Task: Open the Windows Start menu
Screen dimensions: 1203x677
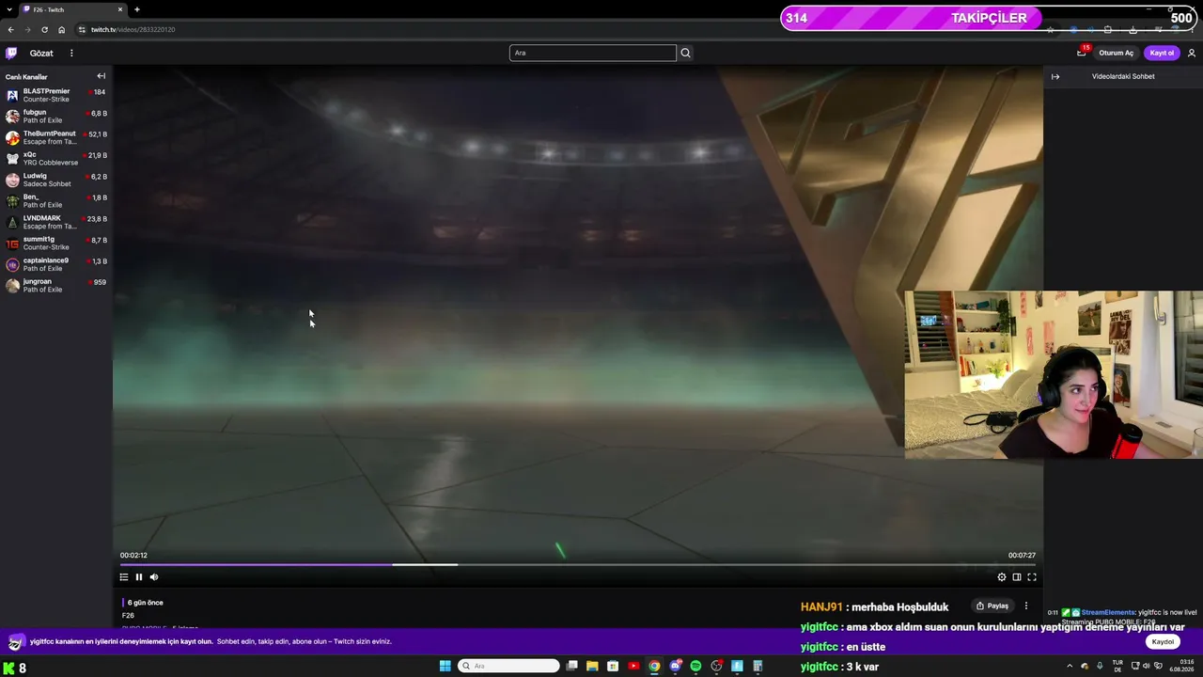Action: tap(445, 666)
